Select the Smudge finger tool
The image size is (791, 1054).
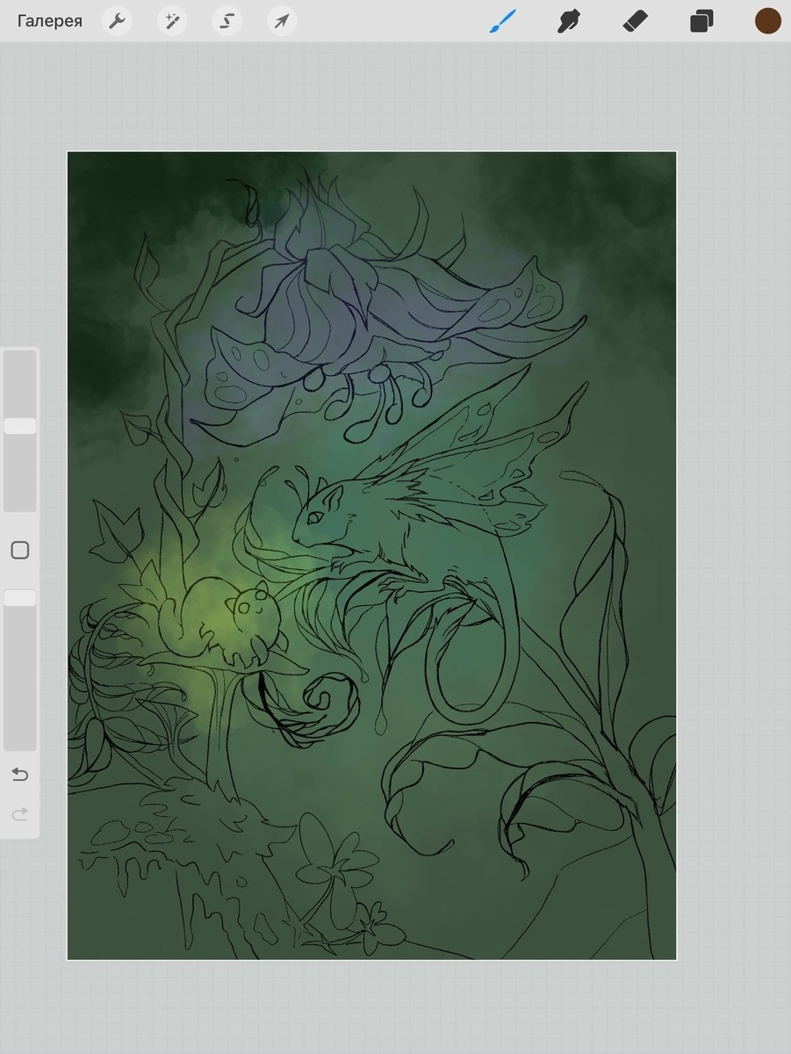point(569,21)
